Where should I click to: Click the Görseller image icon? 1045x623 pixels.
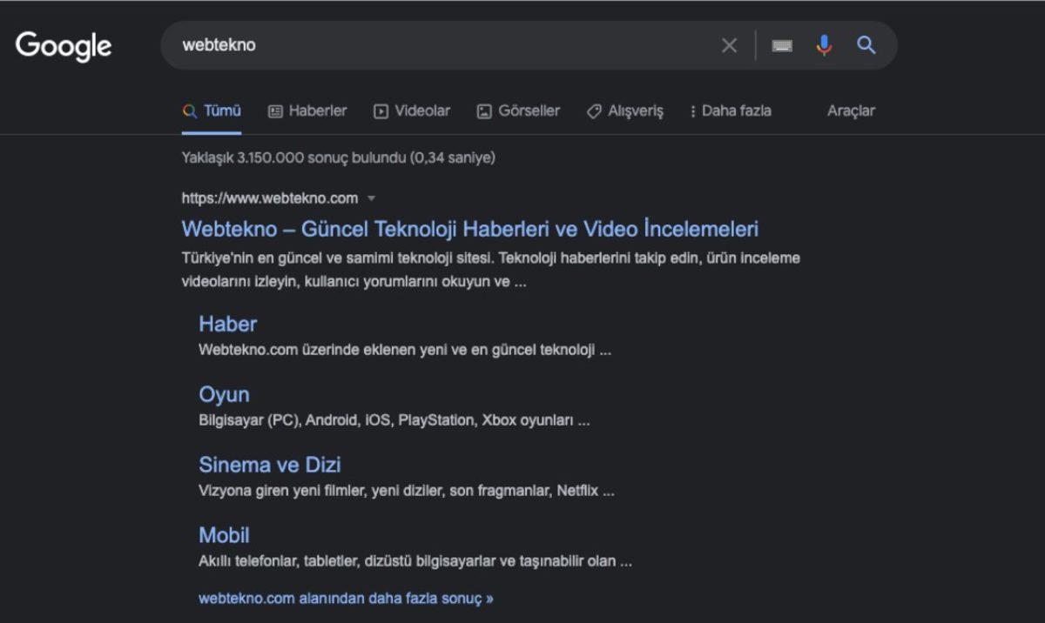click(x=484, y=111)
